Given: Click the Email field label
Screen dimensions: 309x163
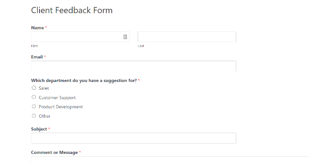Looking at the screenshot, I should point(37,57).
